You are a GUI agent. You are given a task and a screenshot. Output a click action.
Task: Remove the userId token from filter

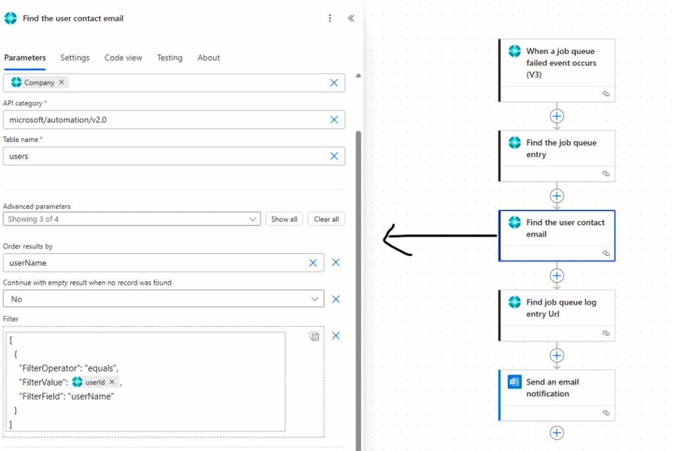click(x=112, y=382)
